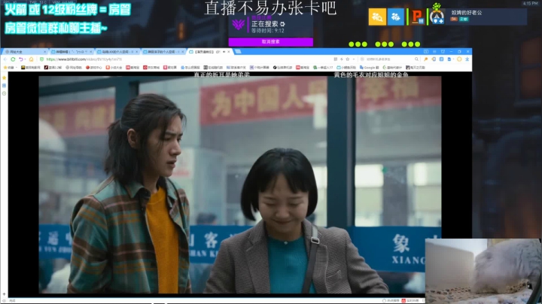Click the webcam hamster thumbnail
The height and width of the screenshot is (304, 542).
click(483, 271)
